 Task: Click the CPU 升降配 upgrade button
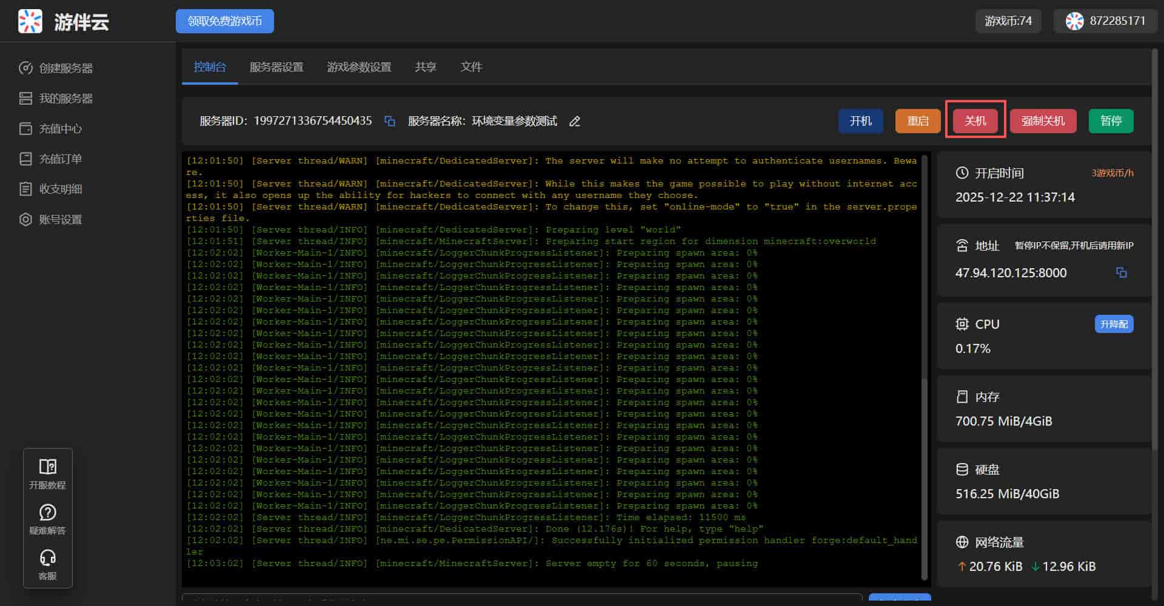[x=1114, y=324]
